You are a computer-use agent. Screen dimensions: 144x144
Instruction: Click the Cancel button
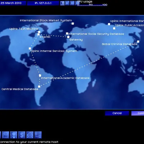click(117, 113)
